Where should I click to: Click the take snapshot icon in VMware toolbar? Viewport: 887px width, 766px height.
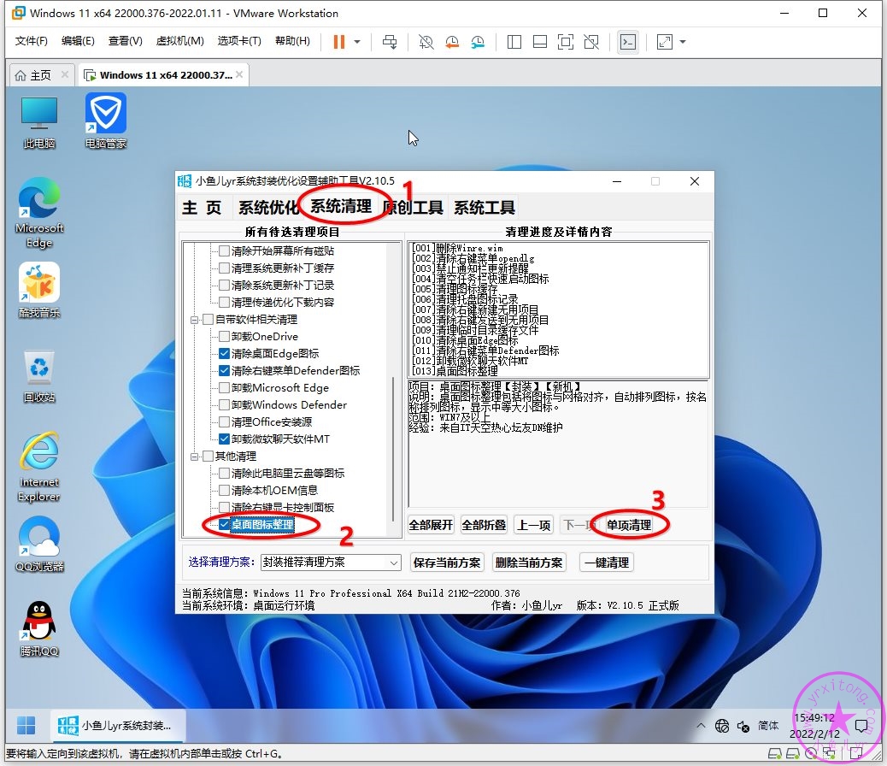(426, 42)
